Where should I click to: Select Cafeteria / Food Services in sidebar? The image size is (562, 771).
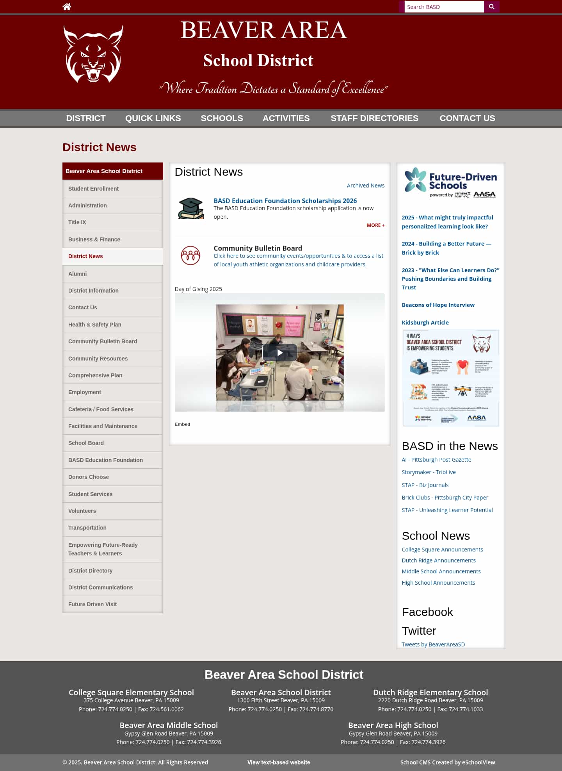pyautogui.click(x=113, y=409)
